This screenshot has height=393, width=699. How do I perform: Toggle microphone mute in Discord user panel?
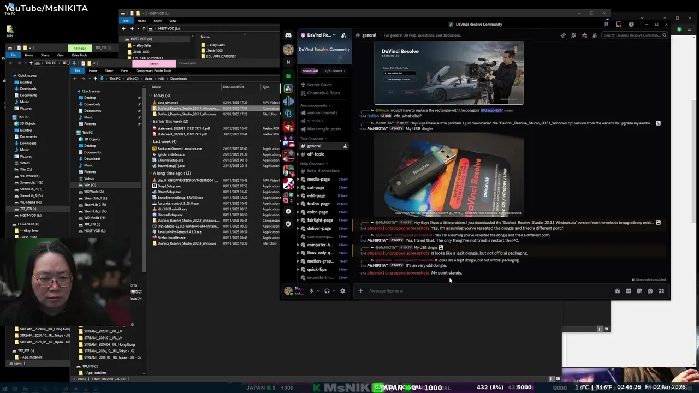click(x=311, y=291)
